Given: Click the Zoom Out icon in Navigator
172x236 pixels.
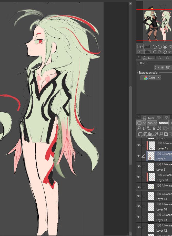Looking at the screenshot, I should pyautogui.click(x=155, y=47).
